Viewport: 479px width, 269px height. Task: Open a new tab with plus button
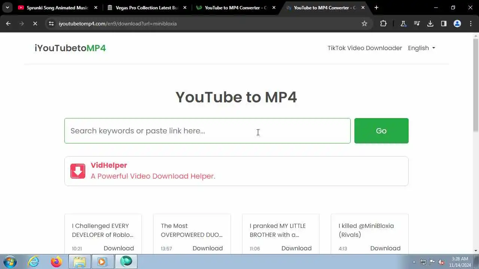[x=376, y=7]
